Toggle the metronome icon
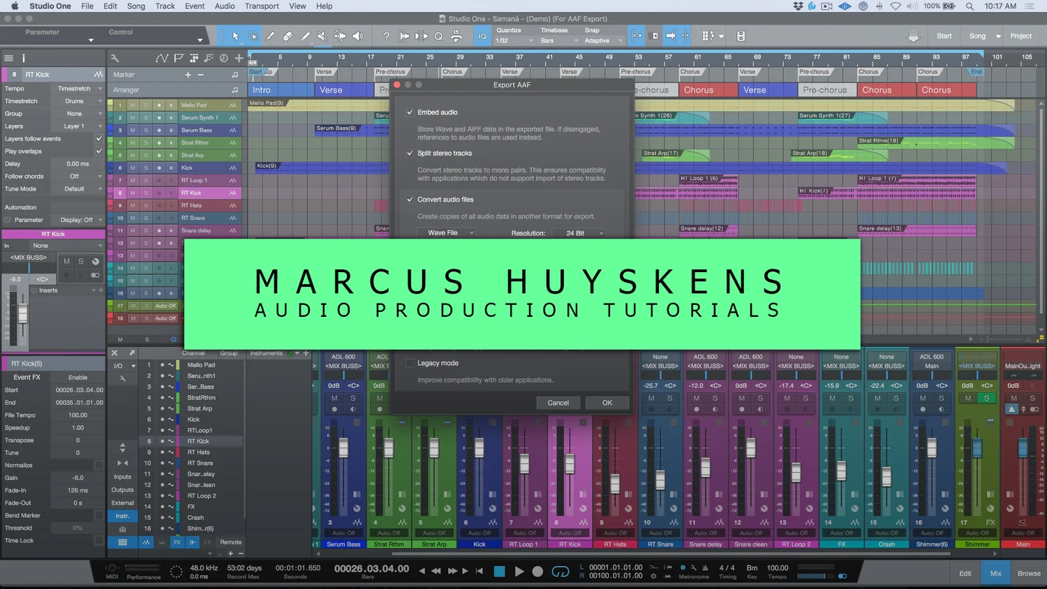 705,567
